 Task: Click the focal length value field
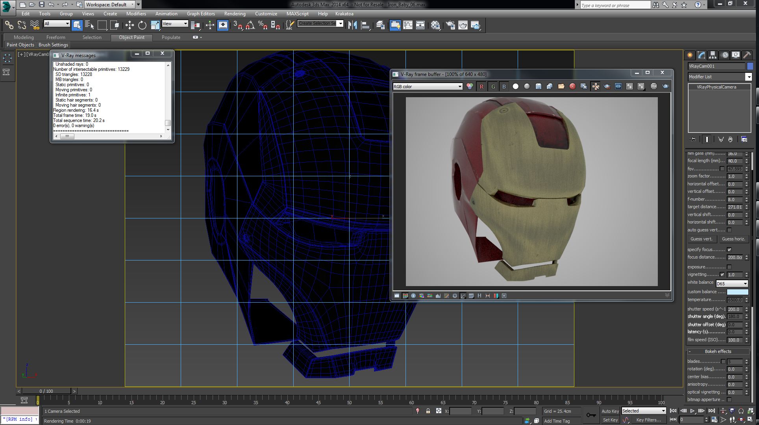735,161
